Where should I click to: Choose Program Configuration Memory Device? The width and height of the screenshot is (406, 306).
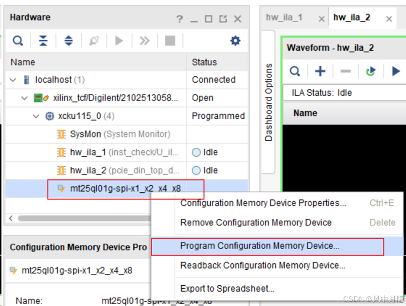(277, 245)
